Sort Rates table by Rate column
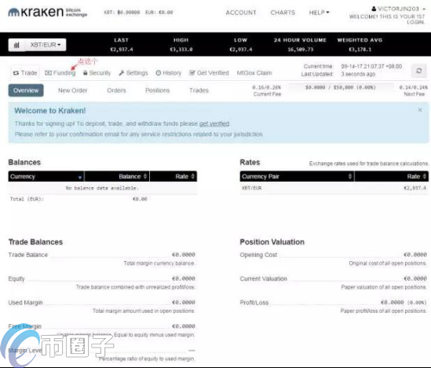 pos(392,176)
